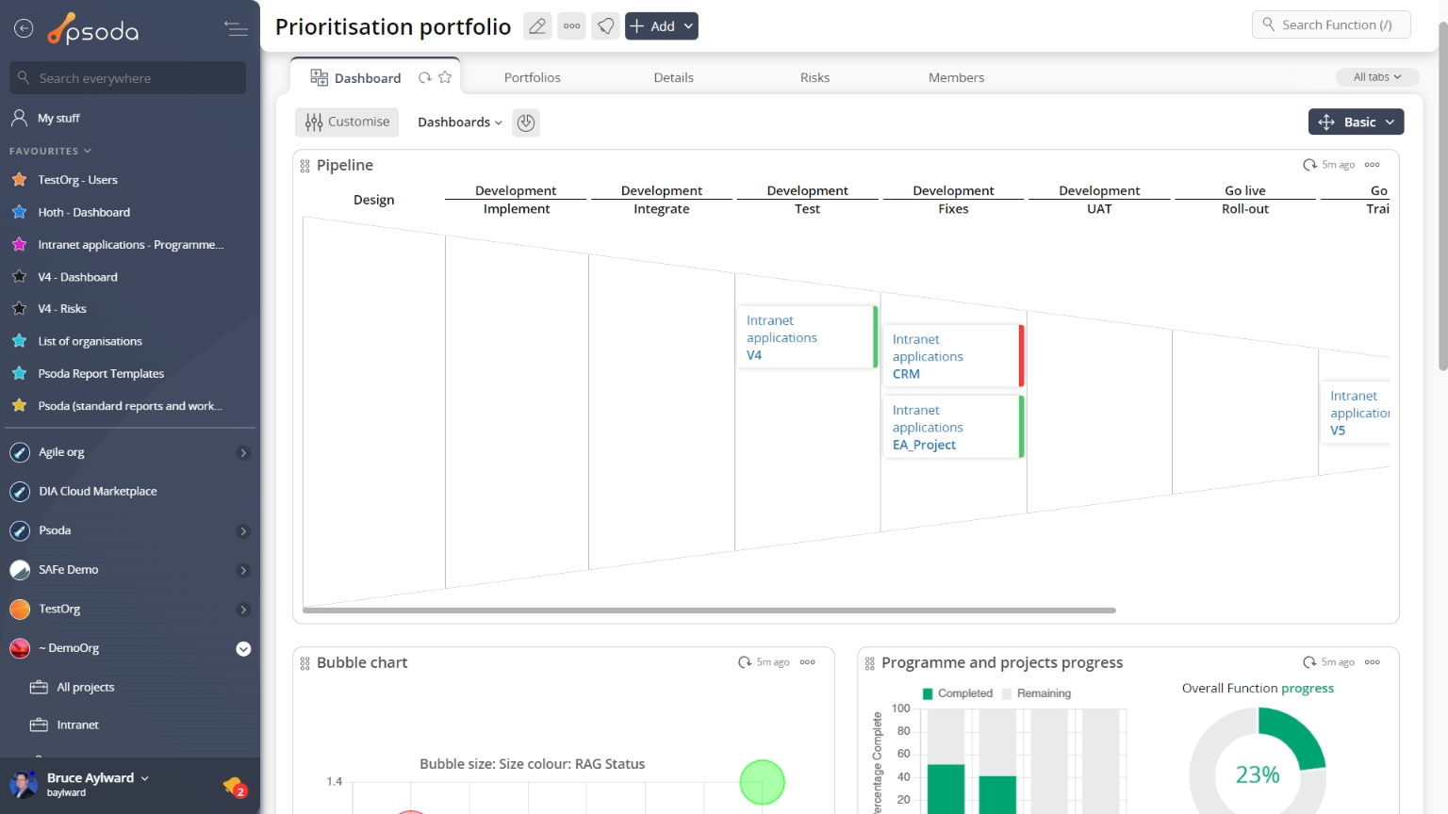This screenshot has height=814, width=1448.
Task: Click the tag icon next to title
Action: pyautogui.click(x=605, y=26)
